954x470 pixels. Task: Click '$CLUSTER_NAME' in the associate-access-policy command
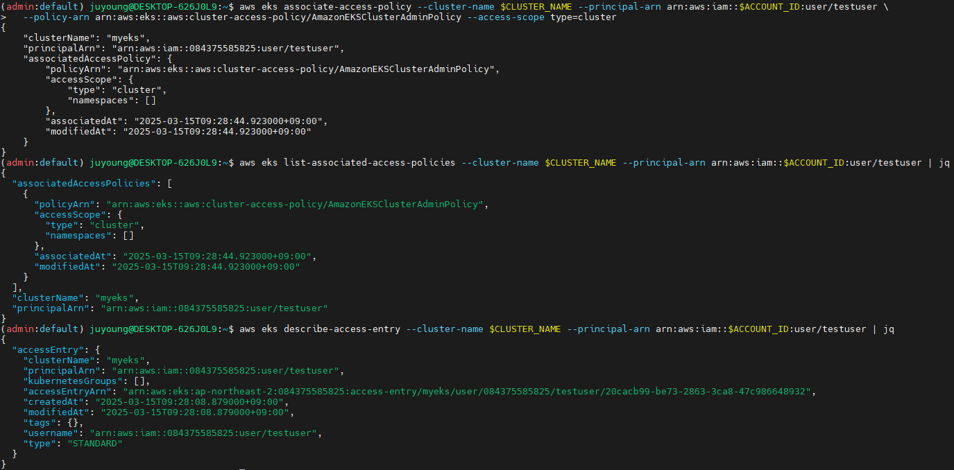536,6
